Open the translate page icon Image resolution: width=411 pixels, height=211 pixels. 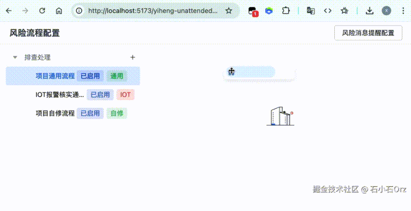click(311, 11)
